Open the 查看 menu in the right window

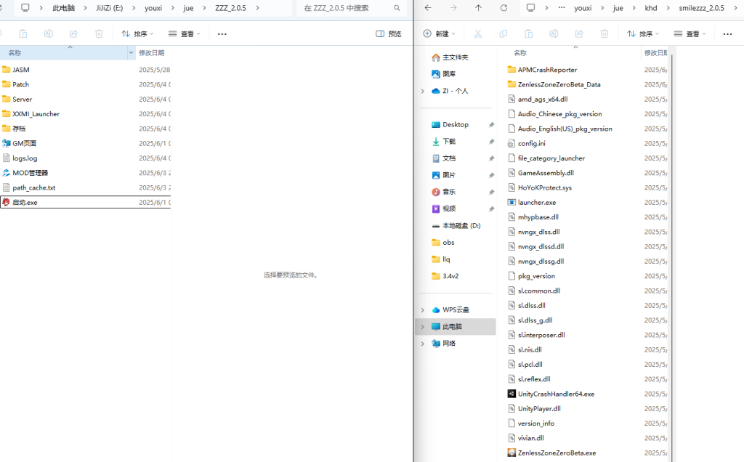692,34
